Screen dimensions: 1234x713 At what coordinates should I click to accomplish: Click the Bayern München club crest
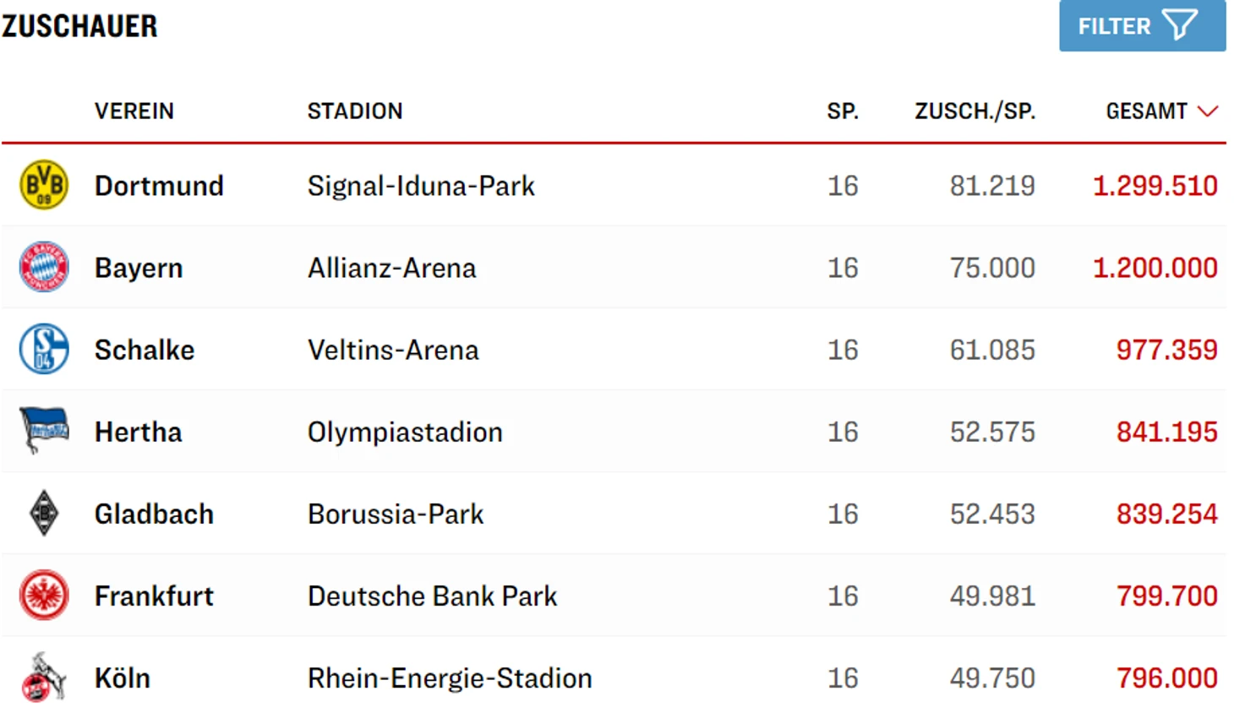click(x=44, y=267)
